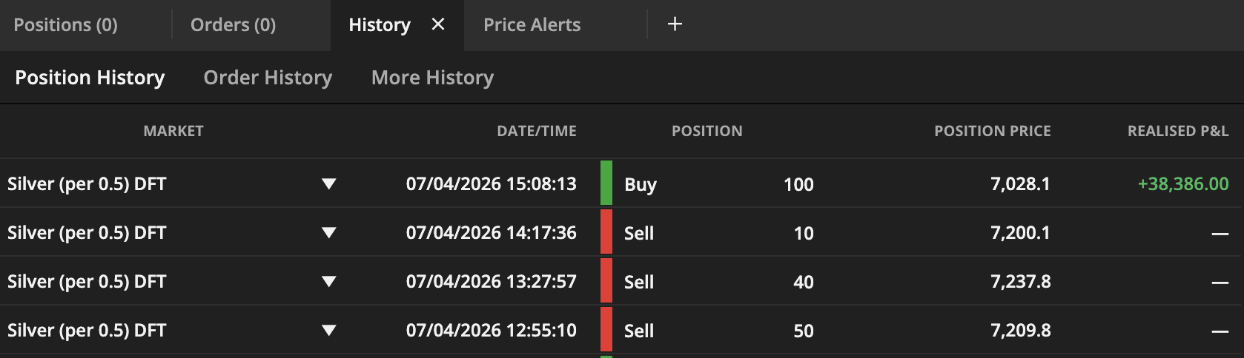Click the POSITION PRICE column header

tap(992, 131)
